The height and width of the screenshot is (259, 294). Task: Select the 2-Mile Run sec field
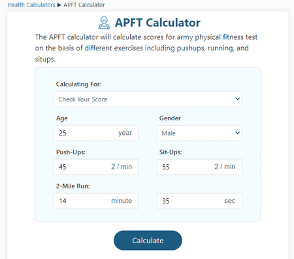click(x=199, y=201)
